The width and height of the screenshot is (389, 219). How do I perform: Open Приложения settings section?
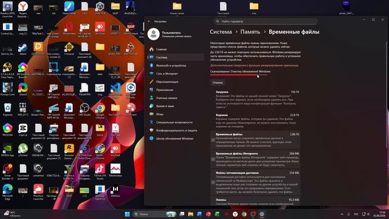coord(176,90)
